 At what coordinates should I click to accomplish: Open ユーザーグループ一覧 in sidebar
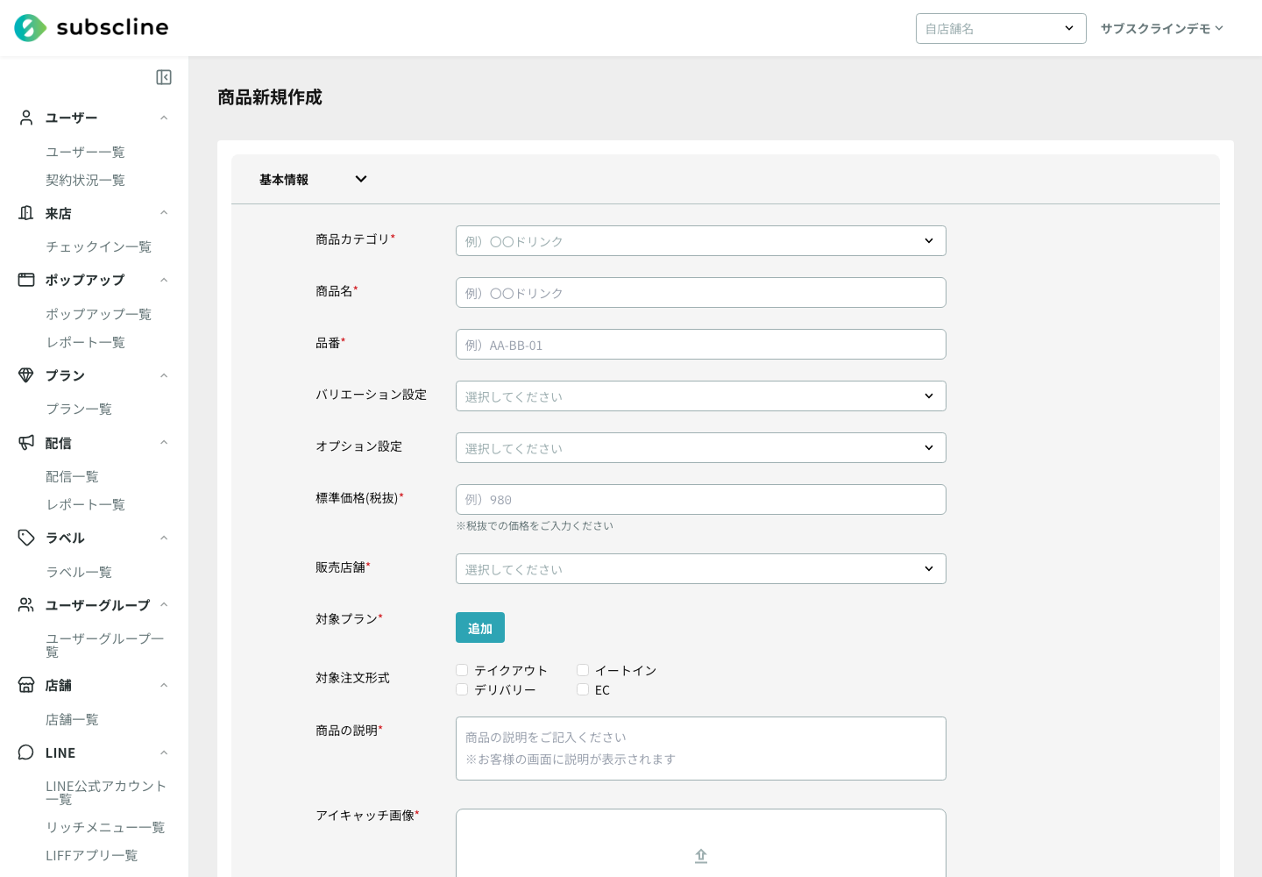coord(105,645)
